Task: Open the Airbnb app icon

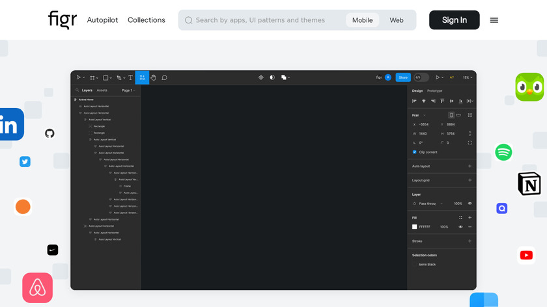Action: 37,287
